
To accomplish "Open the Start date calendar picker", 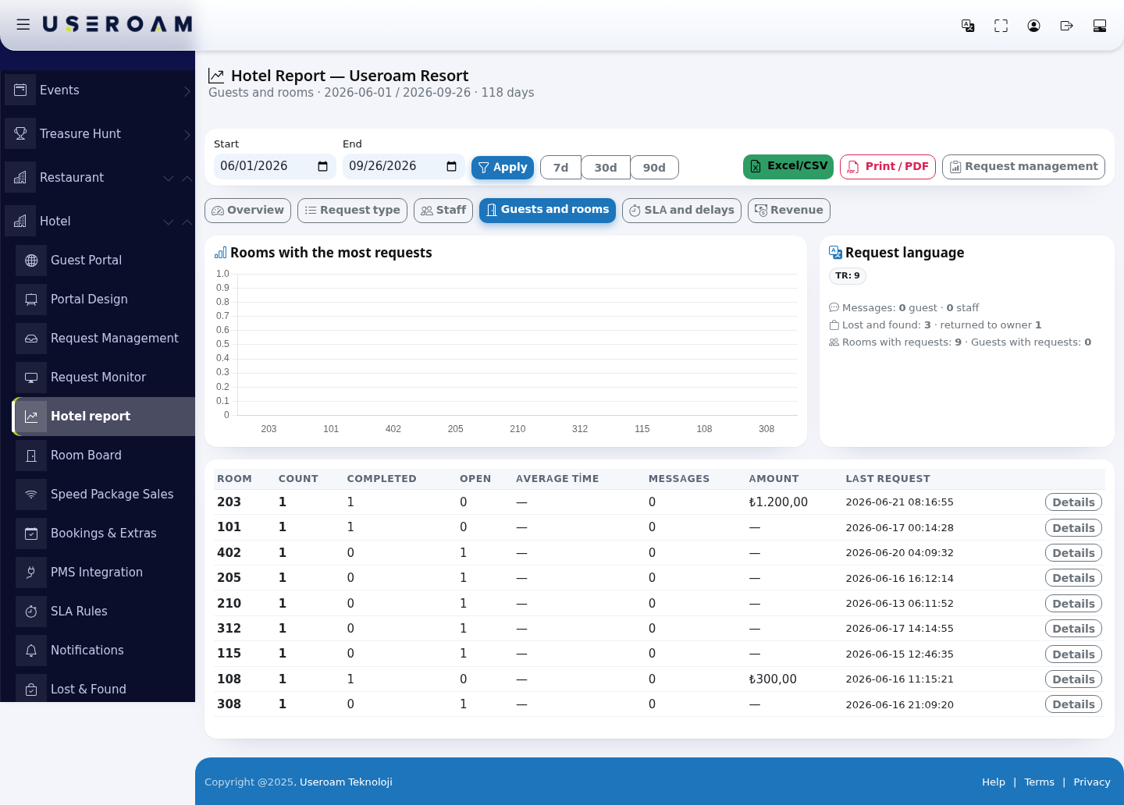I will [x=322, y=166].
